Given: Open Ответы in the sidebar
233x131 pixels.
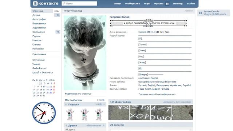Looking at the screenshot, I should click(x=36, y=44).
